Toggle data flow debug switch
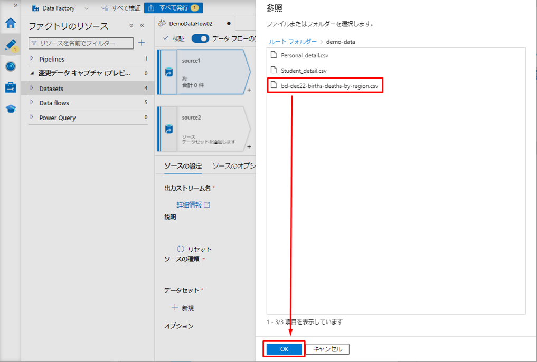 coord(200,38)
